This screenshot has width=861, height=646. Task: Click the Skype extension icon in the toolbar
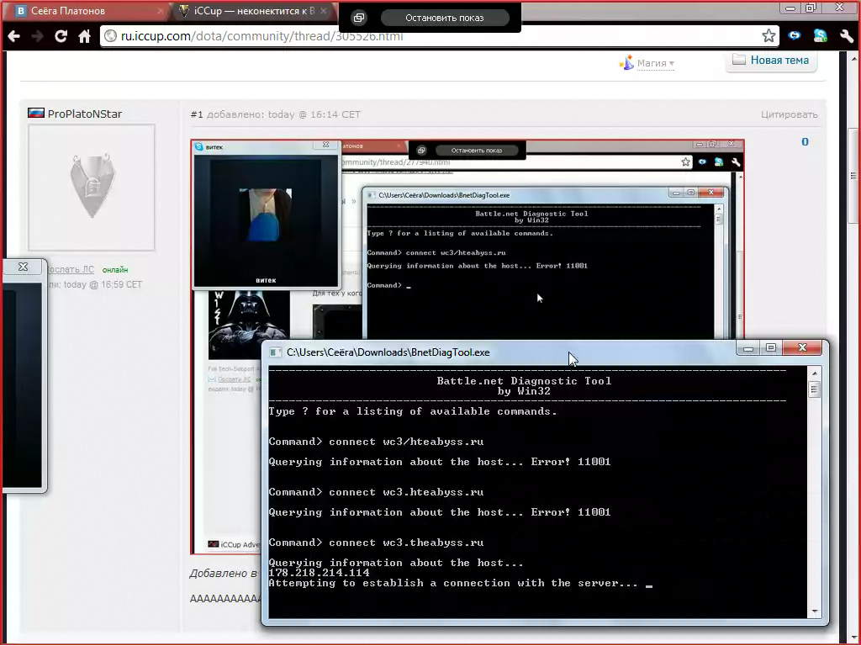pos(821,36)
